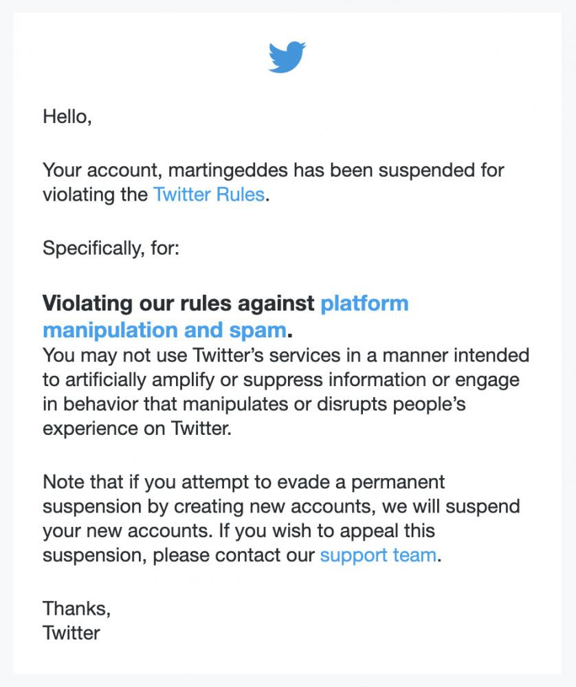Click the "Twitter" signature at the bottom
Screen dimensions: 576x687
tap(71, 633)
